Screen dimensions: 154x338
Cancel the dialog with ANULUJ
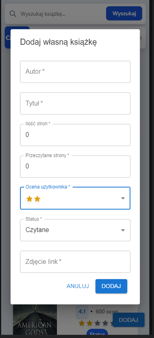[78, 286]
